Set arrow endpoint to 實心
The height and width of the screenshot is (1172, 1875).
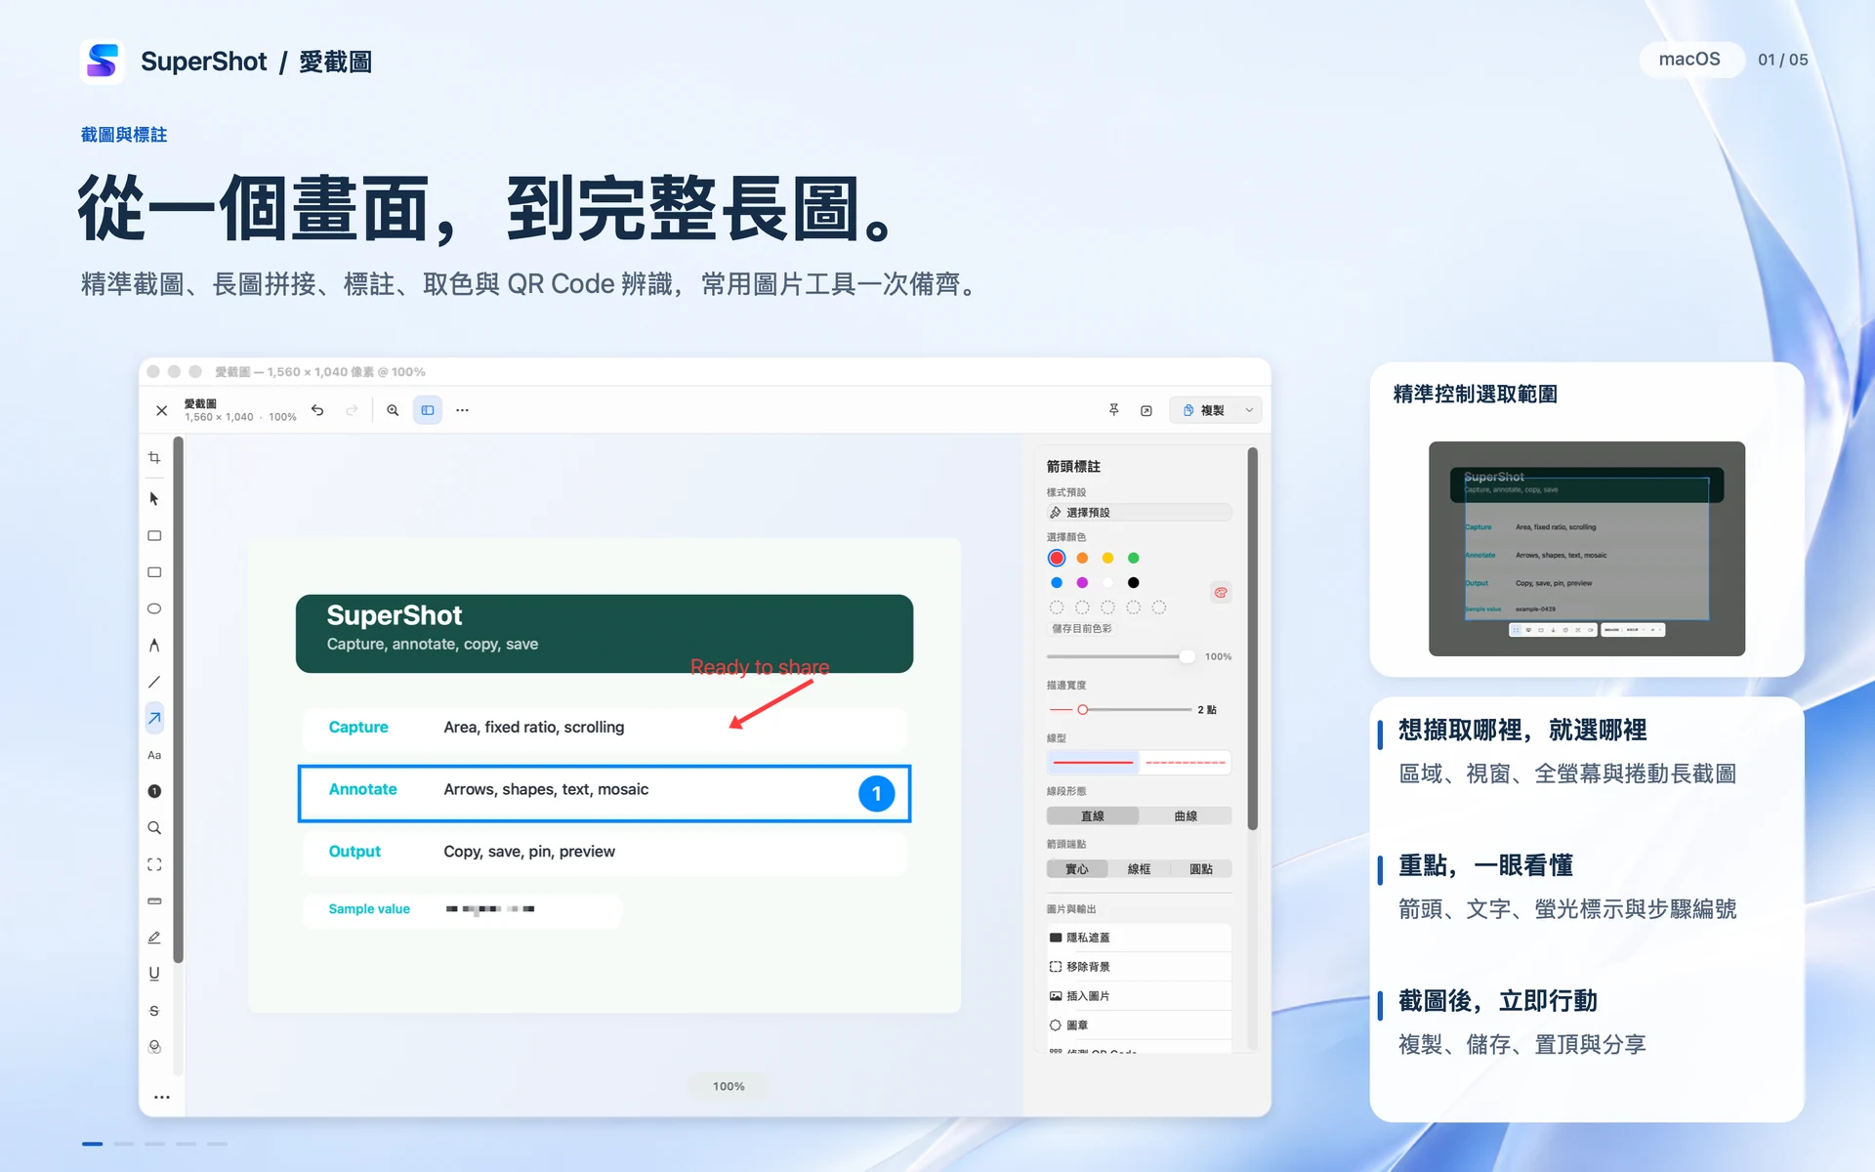pos(1077,868)
